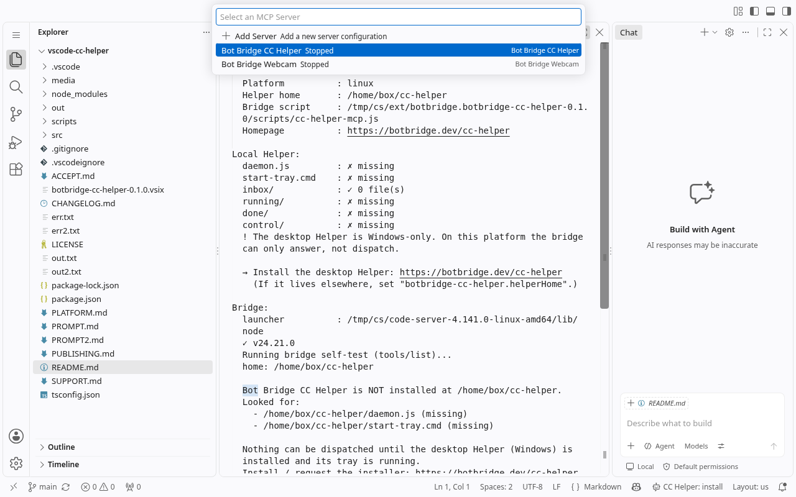Select Bot Bridge CC Helper server

point(399,50)
